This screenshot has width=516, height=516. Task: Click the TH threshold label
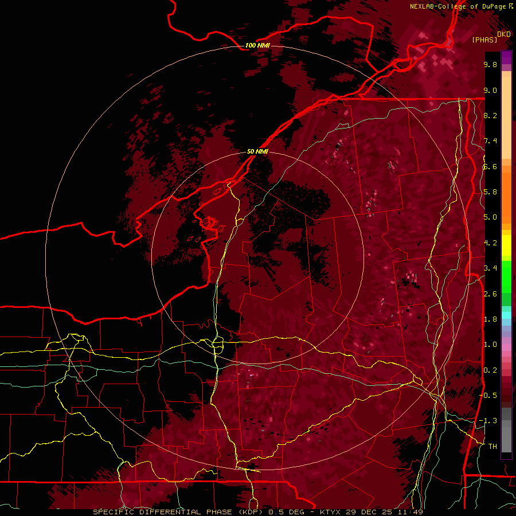[x=492, y=447]
